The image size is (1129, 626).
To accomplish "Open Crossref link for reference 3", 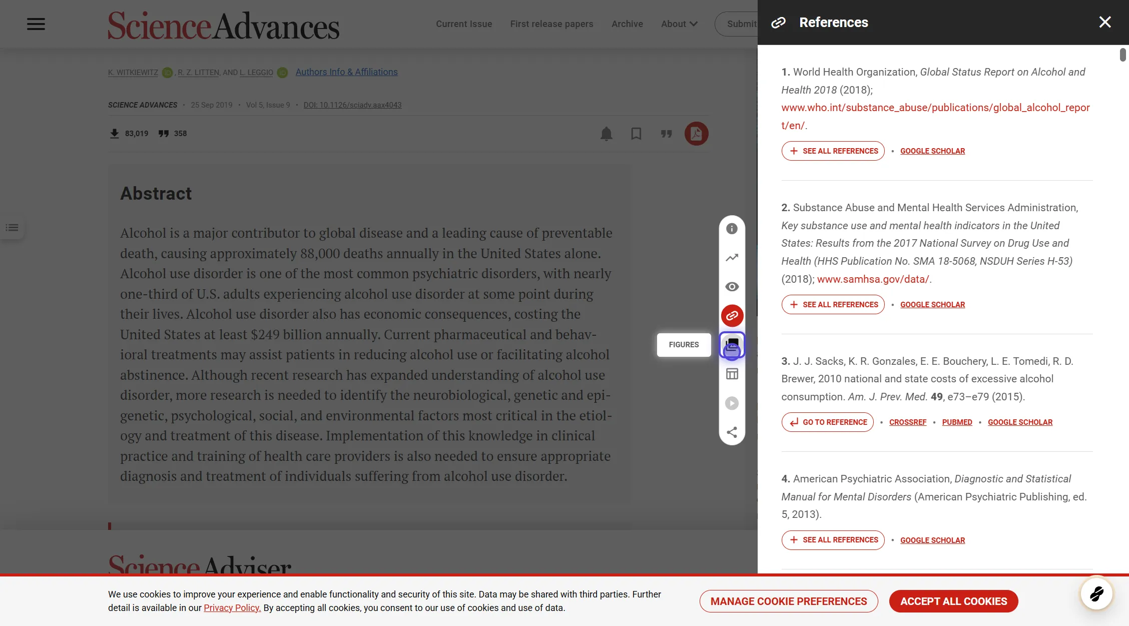I will [908, 422].
